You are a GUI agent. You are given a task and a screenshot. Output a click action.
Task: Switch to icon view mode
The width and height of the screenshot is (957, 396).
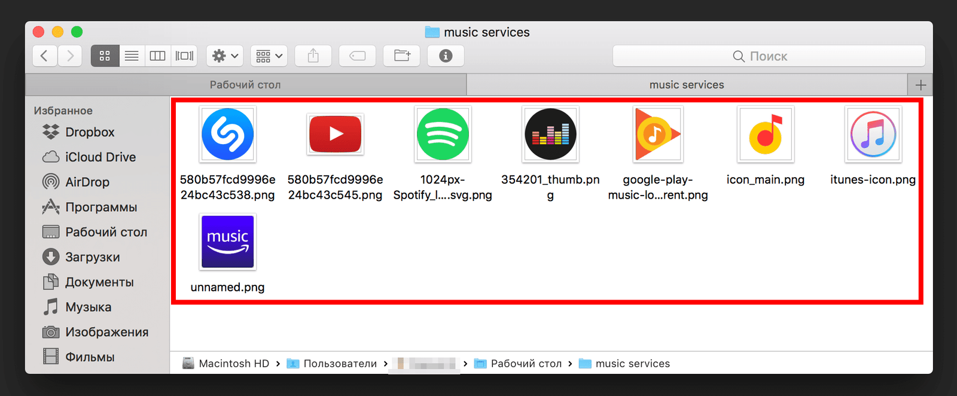click(x=105, y=56)
